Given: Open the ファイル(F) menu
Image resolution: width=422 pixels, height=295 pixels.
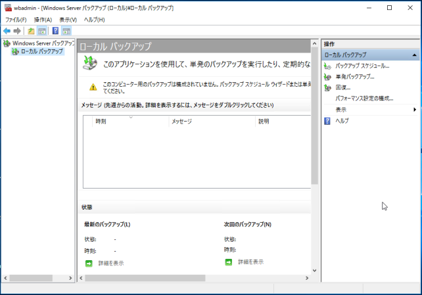Looking at the screenshot, I should [x=16, y=20].
